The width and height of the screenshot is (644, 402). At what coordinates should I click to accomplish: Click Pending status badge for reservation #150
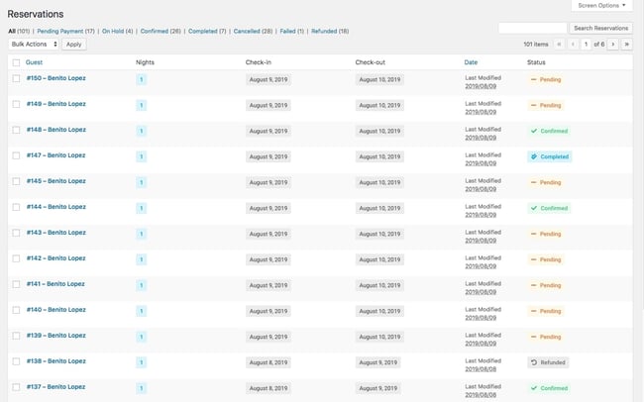pos(545,78)
